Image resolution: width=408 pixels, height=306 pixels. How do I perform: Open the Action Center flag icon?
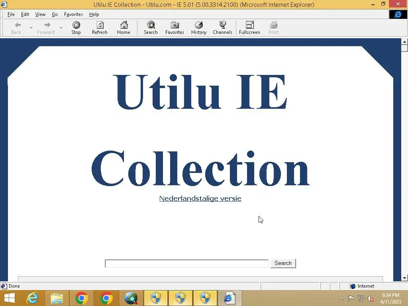coord(351,298)
